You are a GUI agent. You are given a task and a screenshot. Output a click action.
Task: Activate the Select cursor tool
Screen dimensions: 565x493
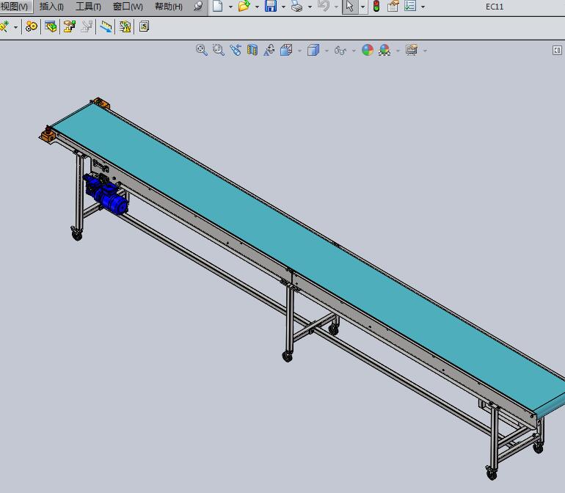pyautogui.click(x=349, y=7)
